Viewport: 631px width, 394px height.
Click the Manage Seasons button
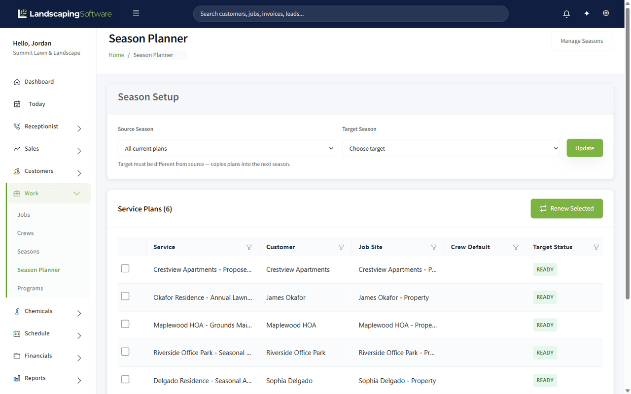tap(582, 41)
